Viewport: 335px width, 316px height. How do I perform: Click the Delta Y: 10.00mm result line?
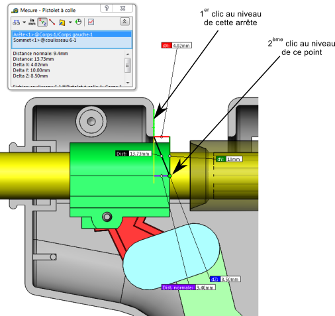pos(31,70)
